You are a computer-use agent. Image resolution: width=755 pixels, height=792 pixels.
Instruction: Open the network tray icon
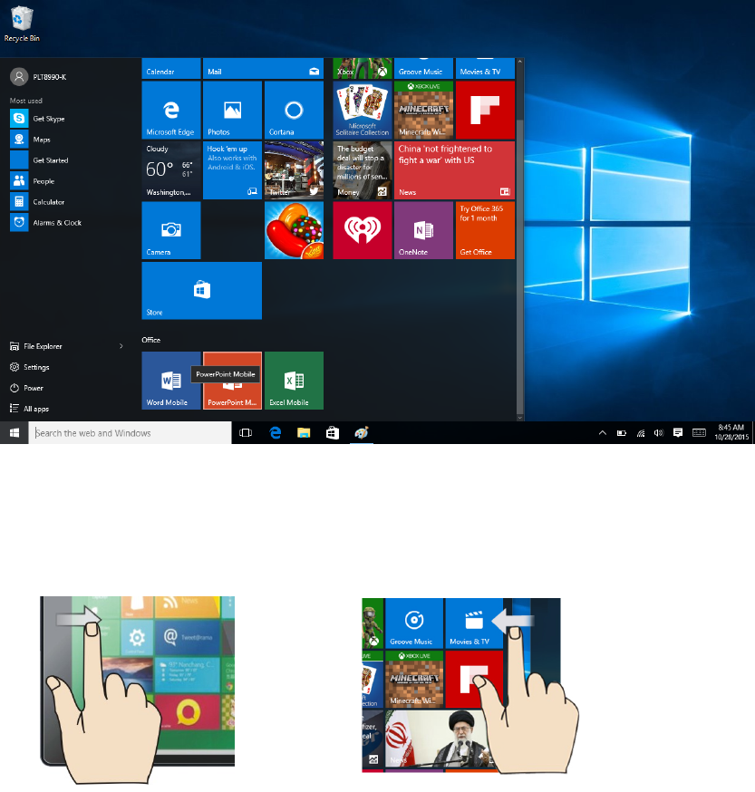tap(641, 433)
